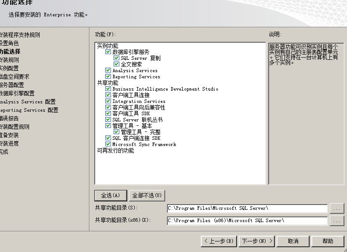This screenshot has height=252, width=347.
Task: Click 全选(A) button
Action: click(x=111, y=196)
